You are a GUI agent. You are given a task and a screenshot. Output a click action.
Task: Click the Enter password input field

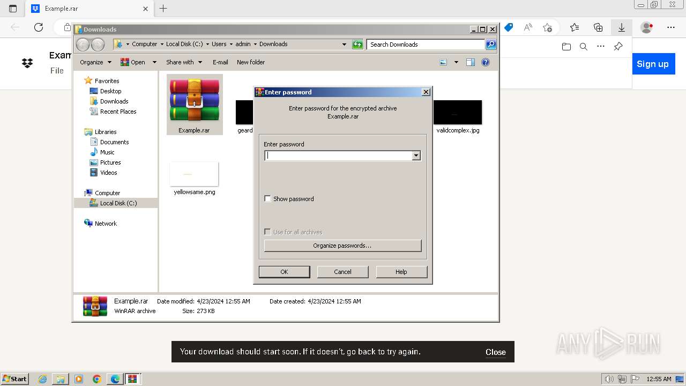coord(338,155)
